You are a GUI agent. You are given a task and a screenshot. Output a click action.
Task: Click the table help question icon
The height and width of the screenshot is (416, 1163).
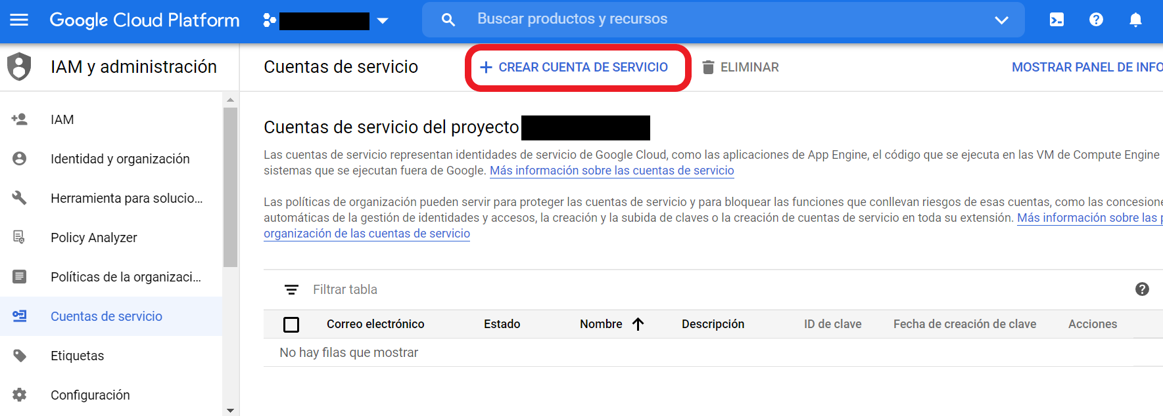tap(1142, 289)
